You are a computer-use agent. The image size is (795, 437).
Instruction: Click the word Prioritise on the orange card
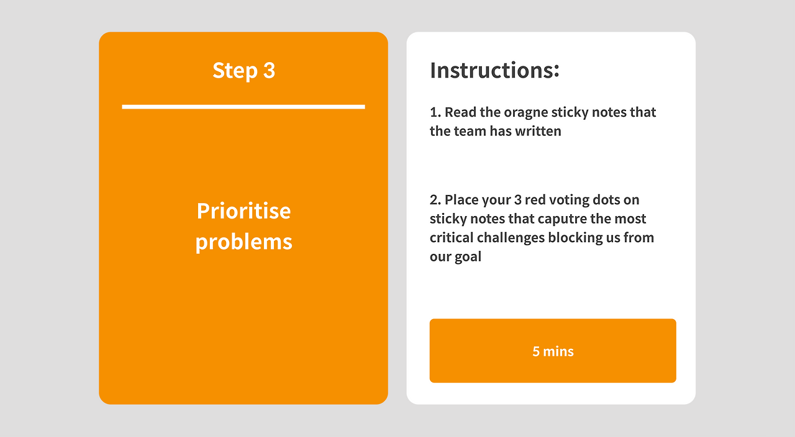click(x=243, y=211)
